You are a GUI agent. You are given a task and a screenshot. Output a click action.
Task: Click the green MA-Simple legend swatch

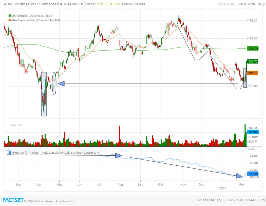10,16
